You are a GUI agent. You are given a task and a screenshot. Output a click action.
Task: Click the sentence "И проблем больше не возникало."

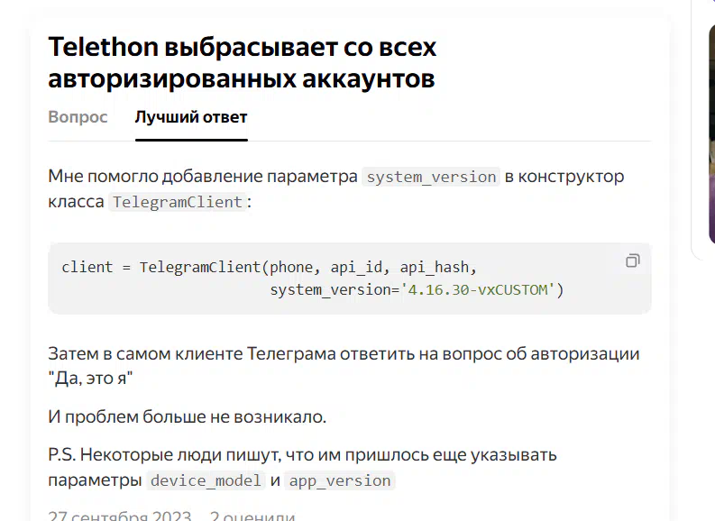(187, 416)
